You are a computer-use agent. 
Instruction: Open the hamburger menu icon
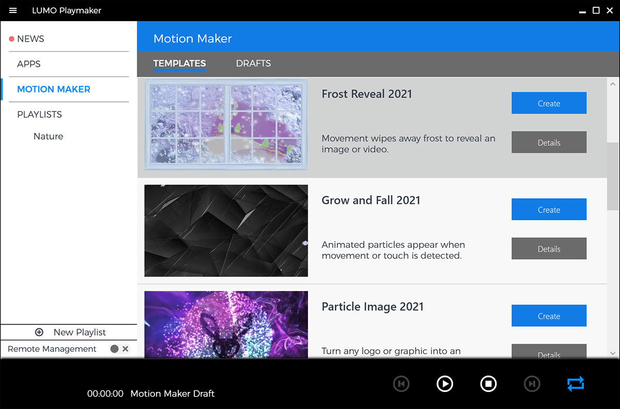point(13,10)
